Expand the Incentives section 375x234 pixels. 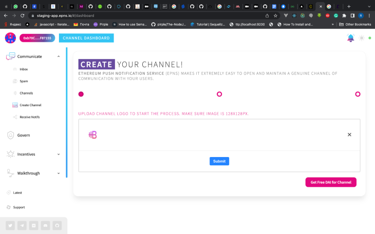[59, 154]
